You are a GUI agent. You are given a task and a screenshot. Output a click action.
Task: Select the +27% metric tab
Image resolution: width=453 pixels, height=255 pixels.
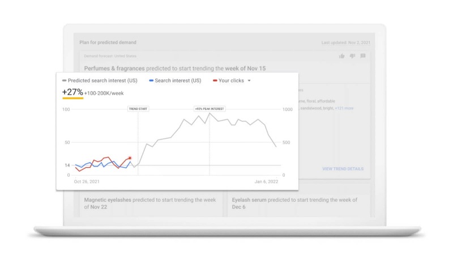73,93
